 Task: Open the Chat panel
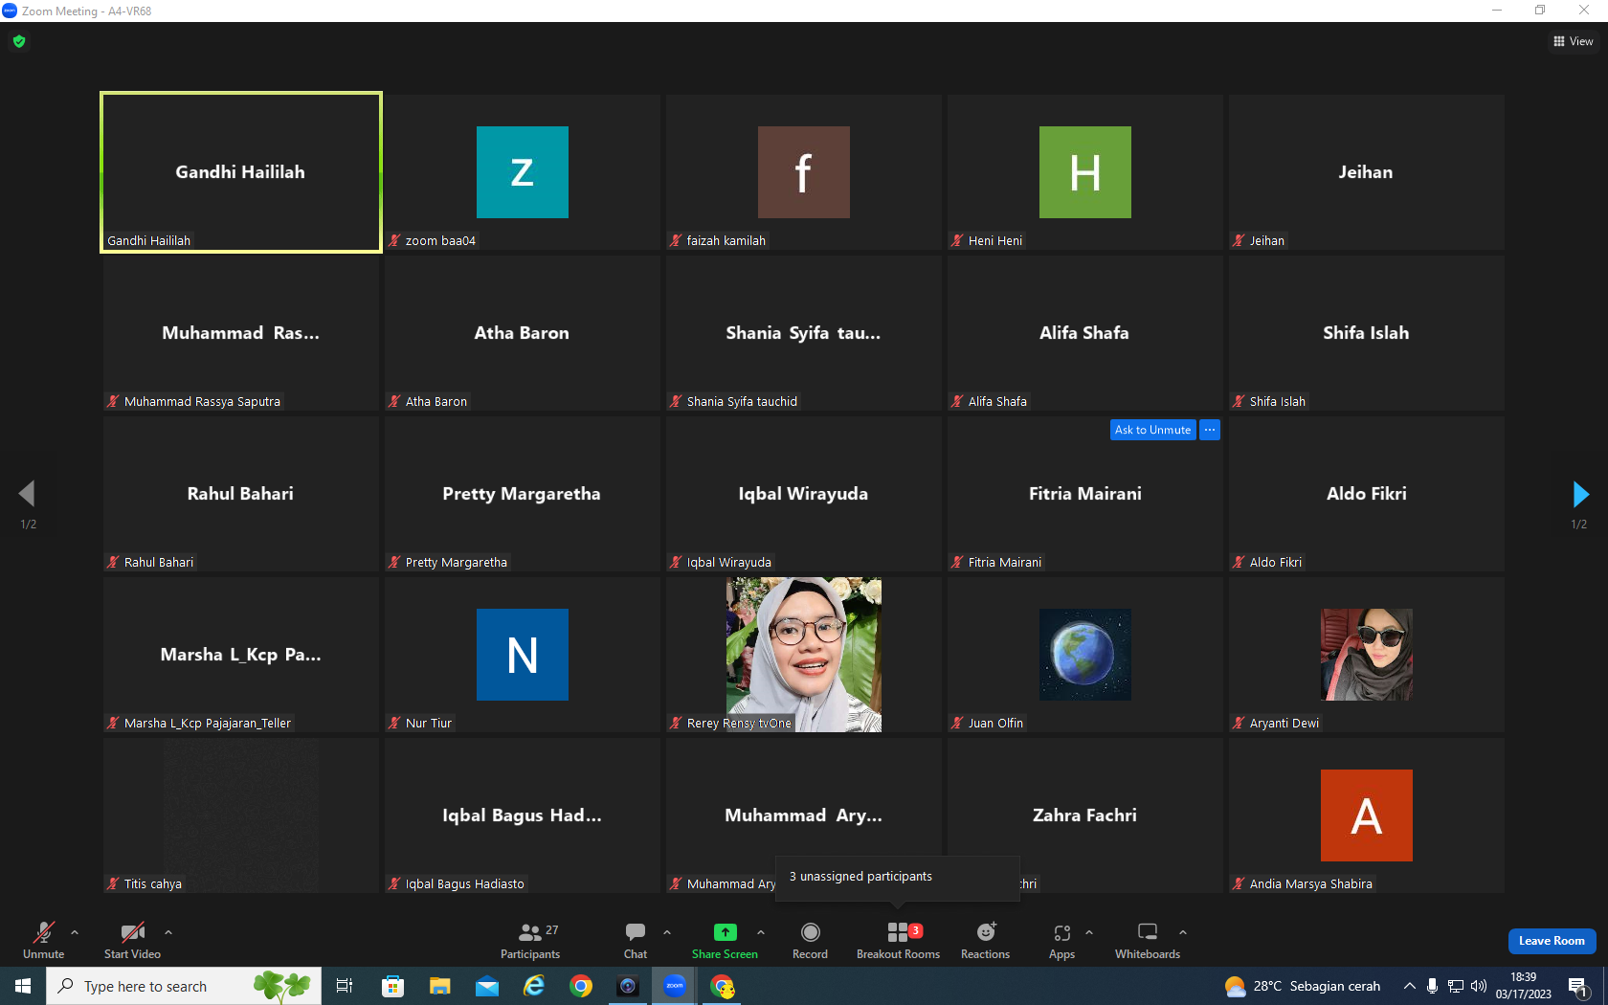coord(636,941)
